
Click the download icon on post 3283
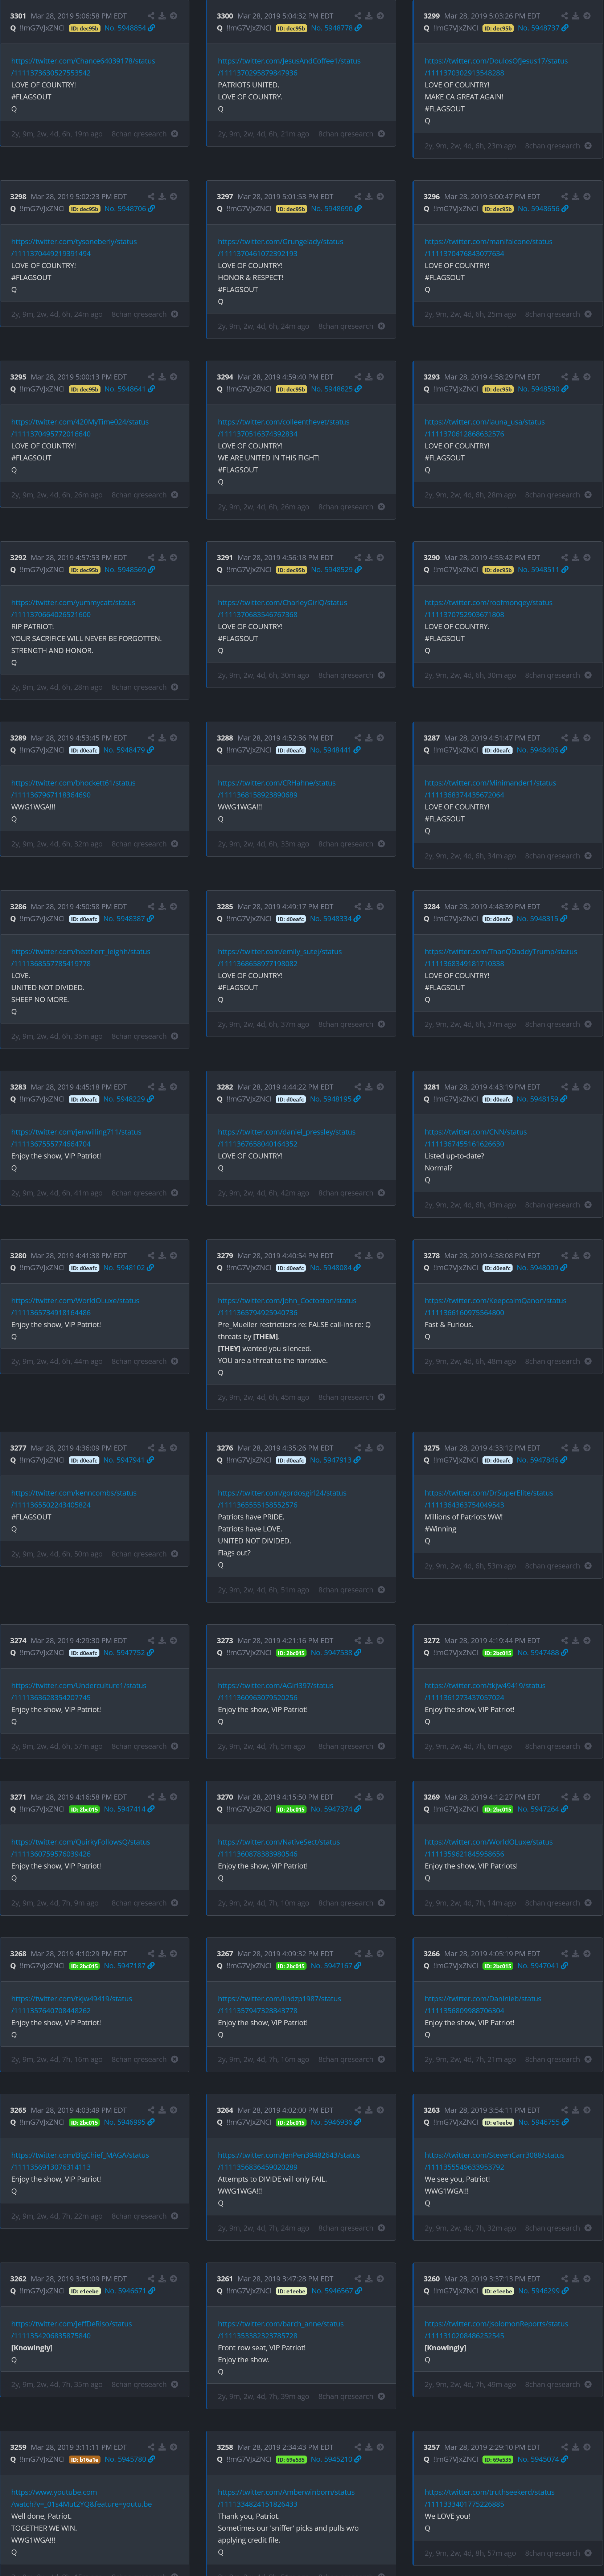pyautogui.click(x=162, y=1087)
